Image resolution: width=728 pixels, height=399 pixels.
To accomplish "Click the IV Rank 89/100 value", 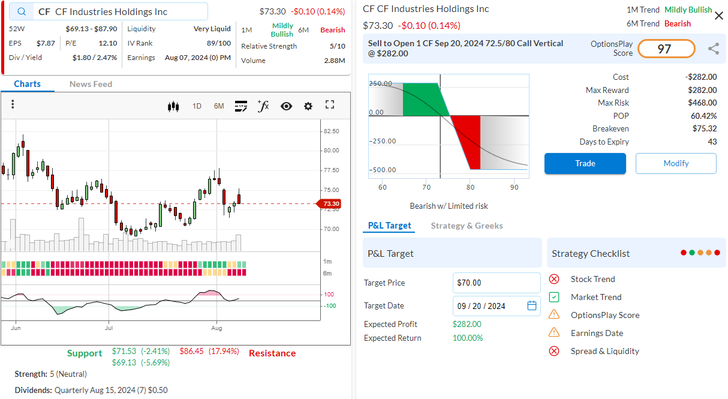I will click(x=218, y=43).
